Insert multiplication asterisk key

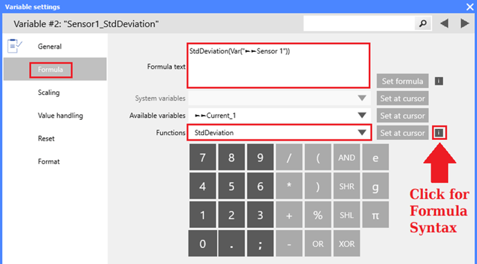(x=289, y=186)
